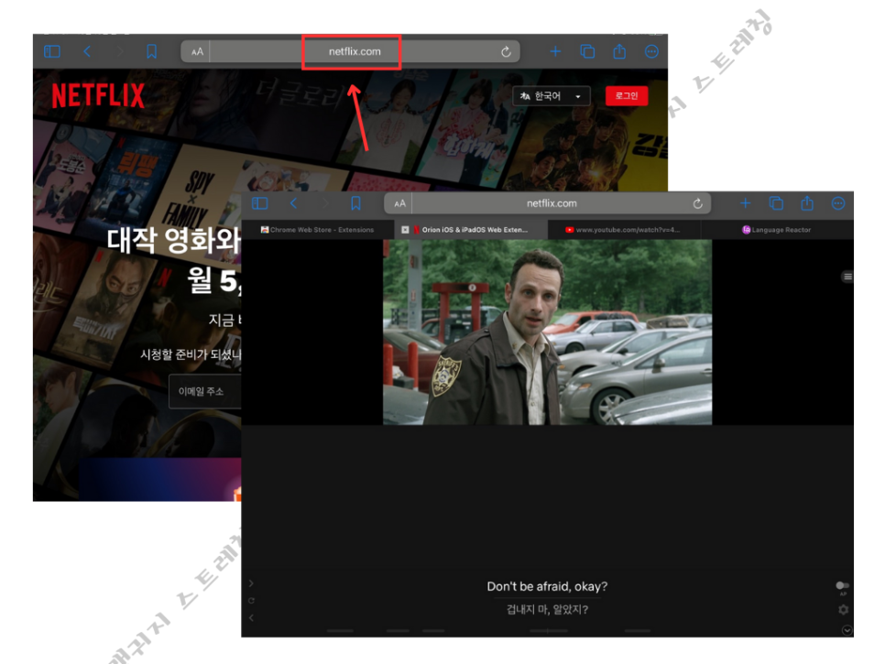Click front window netflix.com address field
885x664 pixels.
point(552,203)
